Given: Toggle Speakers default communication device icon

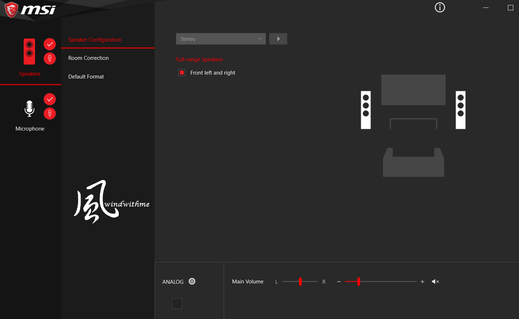Looking at the screenshot, I should point(50,58).
